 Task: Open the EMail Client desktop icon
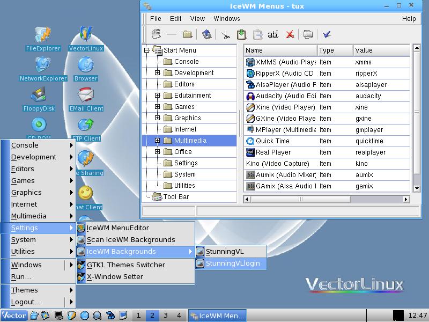86,97
